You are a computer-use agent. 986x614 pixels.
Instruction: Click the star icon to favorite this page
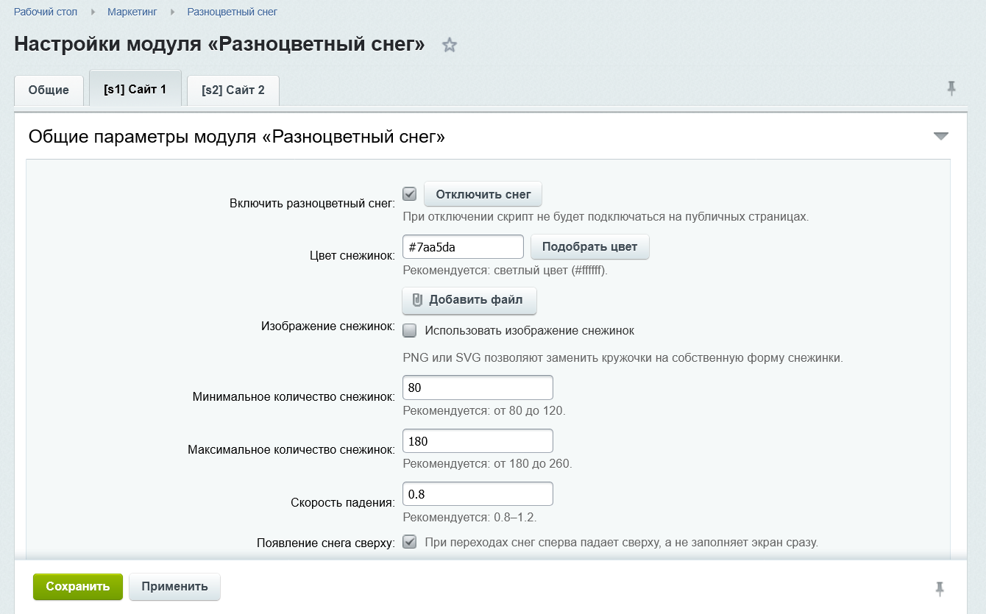[450, 45]
